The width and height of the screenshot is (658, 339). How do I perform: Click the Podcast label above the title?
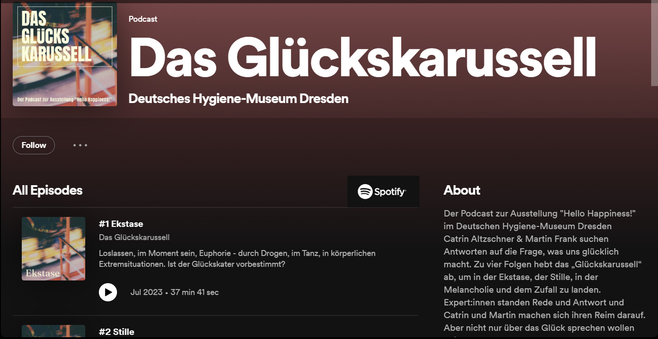click(x=143, y=19)
